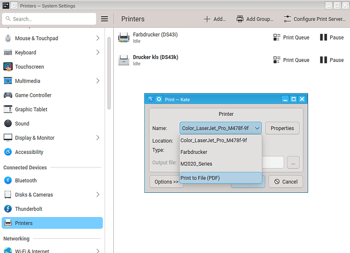Pause the Drucker kls (DS43k) printer
350x253 pixels.
point(332,60)
